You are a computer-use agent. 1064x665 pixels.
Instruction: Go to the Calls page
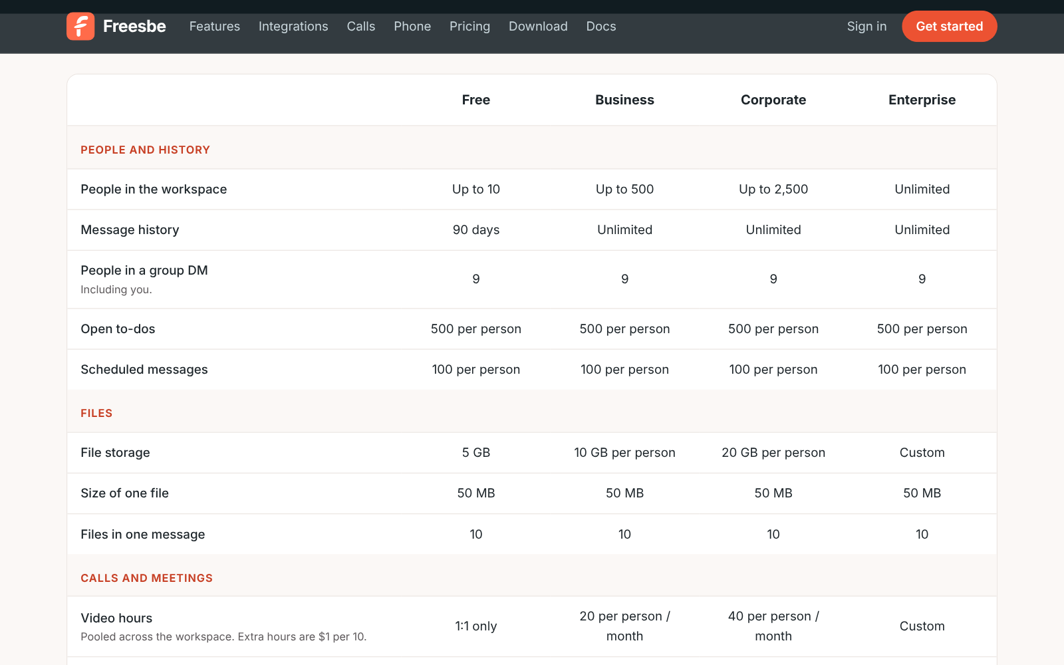[361, 27]
